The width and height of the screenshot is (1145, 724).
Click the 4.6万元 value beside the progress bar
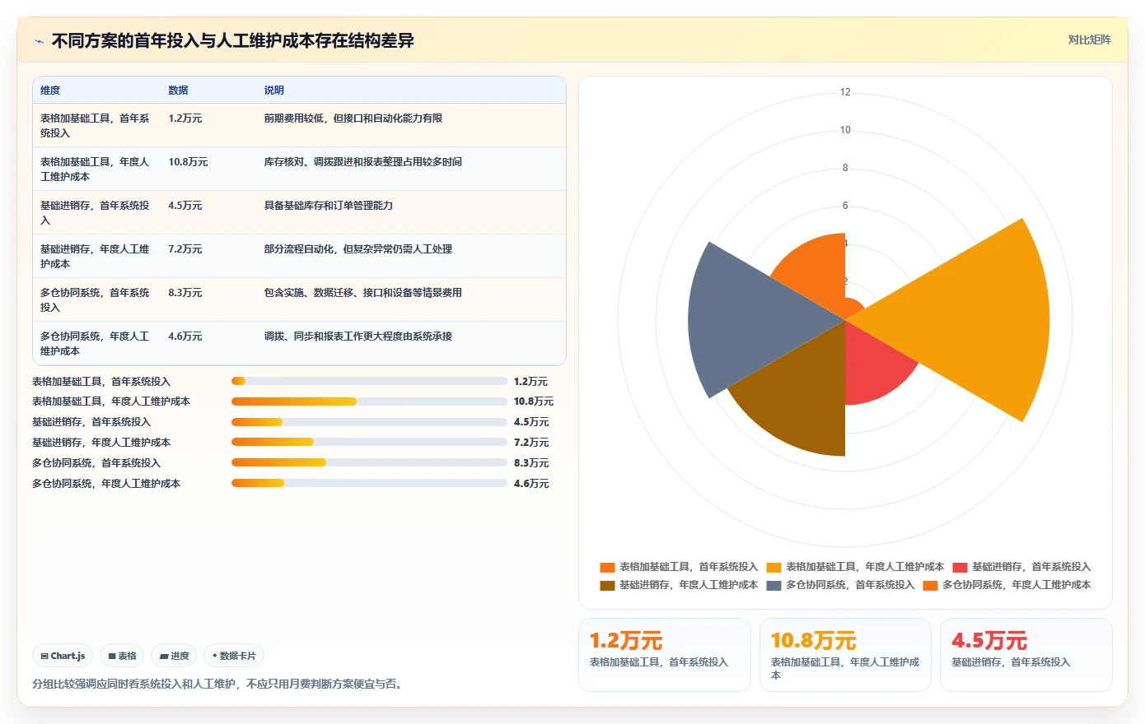click(531, 484)
